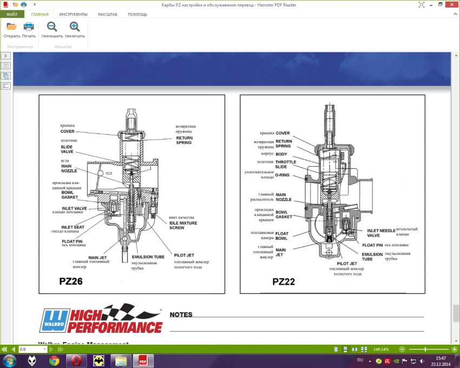Click the plus button beside the zoom slider
Viewport: 460px width, 368px height.
pos(455,349)
